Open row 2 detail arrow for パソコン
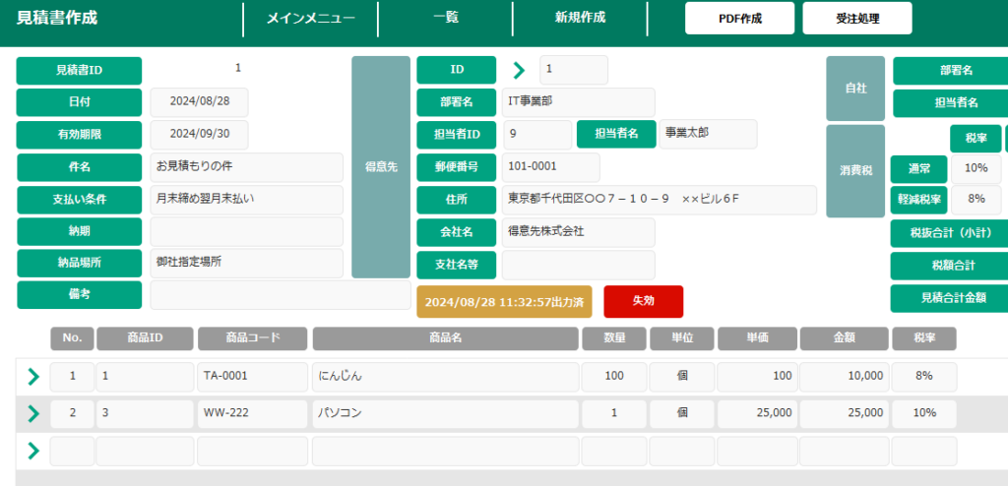Image resolution: width=1008 pixels, height=486 pixels. [x=33, y=413]
